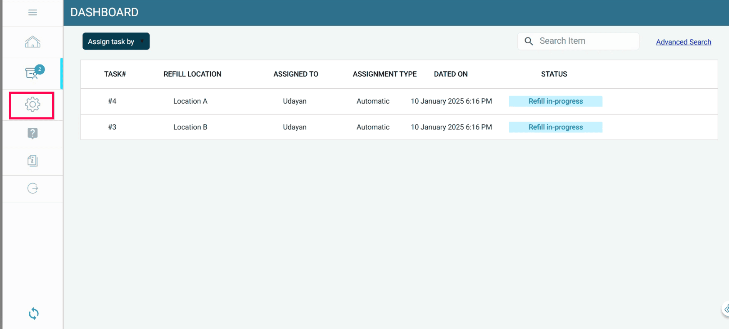Click the help question mark icon
The height and width of the screenshot is (329, 729).
pyautogui.click(x=32, y=133)
